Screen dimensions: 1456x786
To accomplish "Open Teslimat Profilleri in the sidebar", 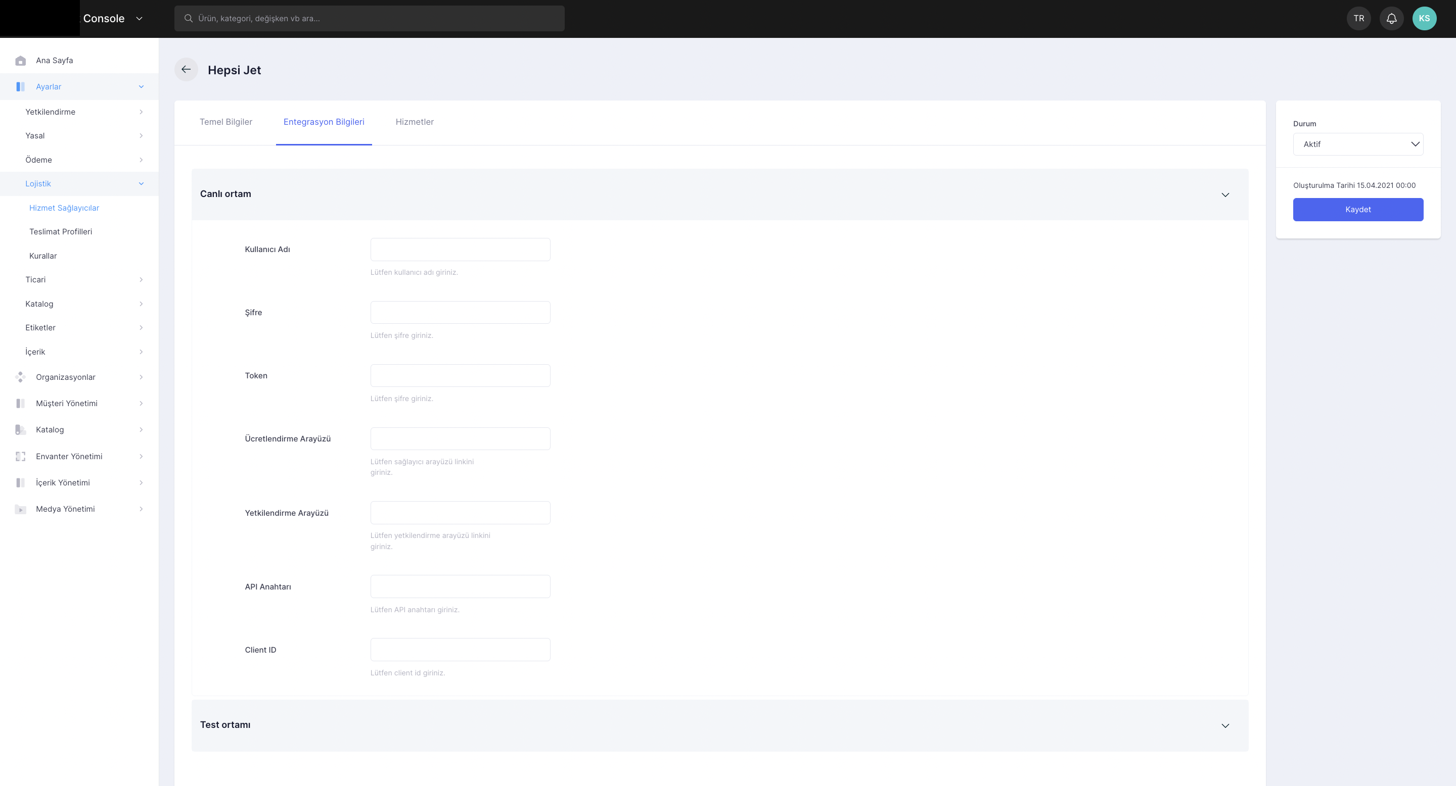I will [61, 231].
